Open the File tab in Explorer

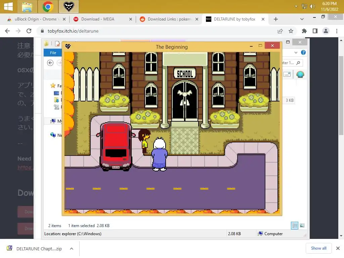(x=53, y=53)
